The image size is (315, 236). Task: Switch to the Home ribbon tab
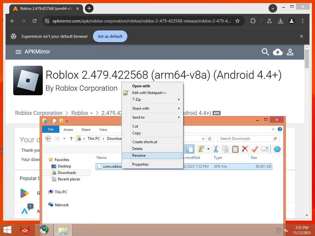click(x=68, y=130)
